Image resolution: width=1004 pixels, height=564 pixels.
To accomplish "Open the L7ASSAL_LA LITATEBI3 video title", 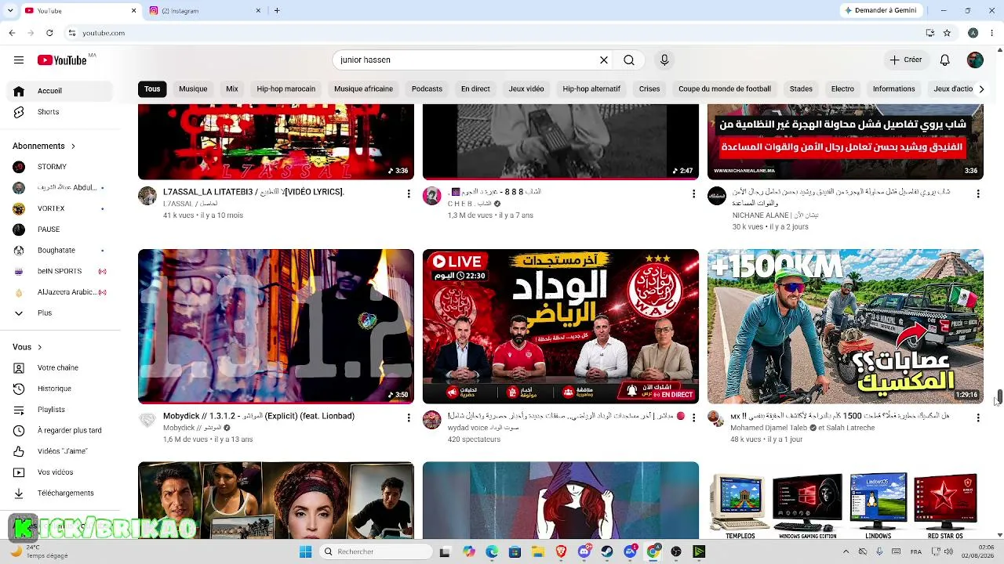I will click(253, 192).
